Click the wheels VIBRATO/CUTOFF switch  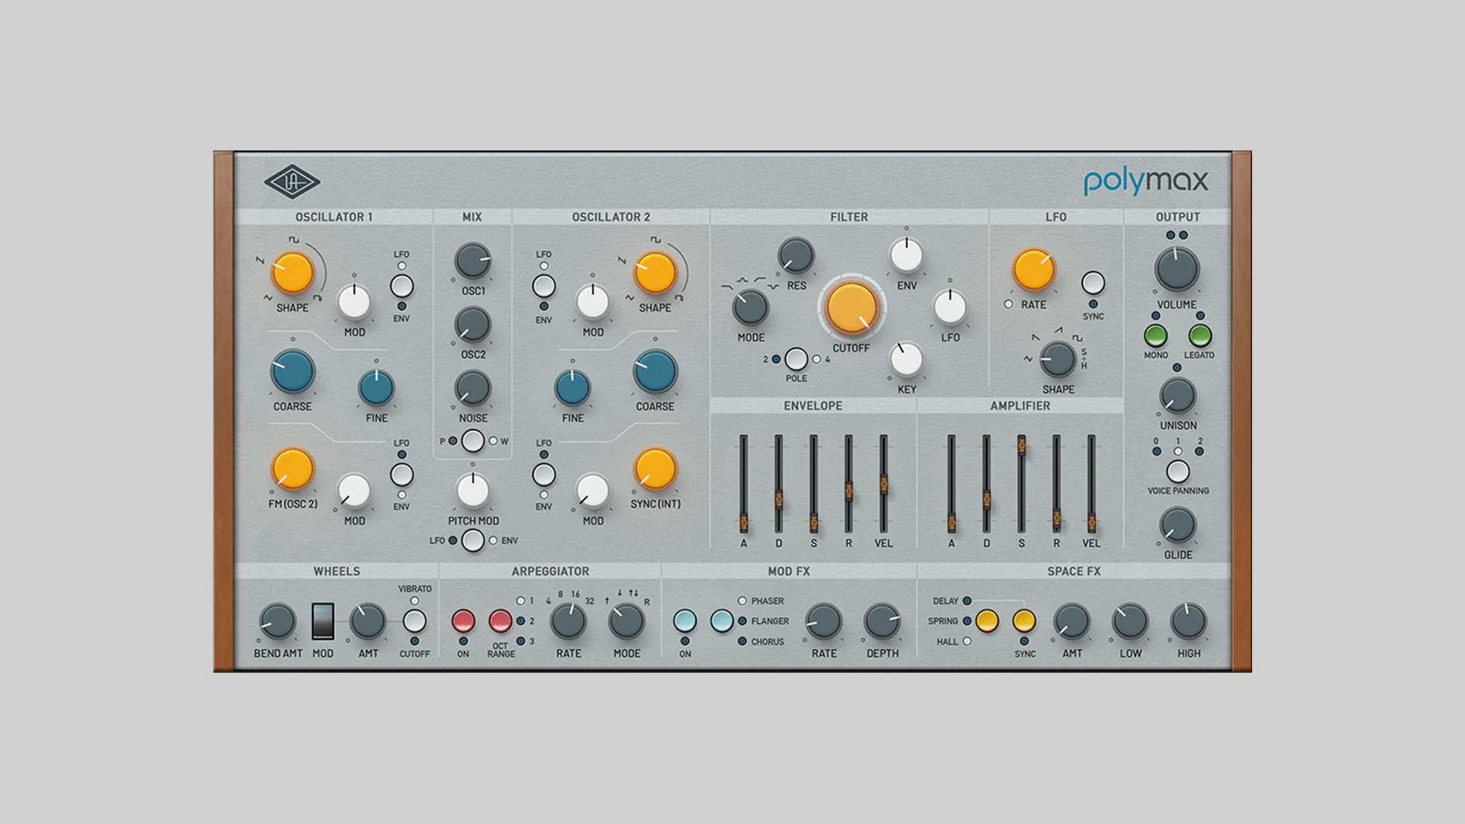tap(414, 621)
